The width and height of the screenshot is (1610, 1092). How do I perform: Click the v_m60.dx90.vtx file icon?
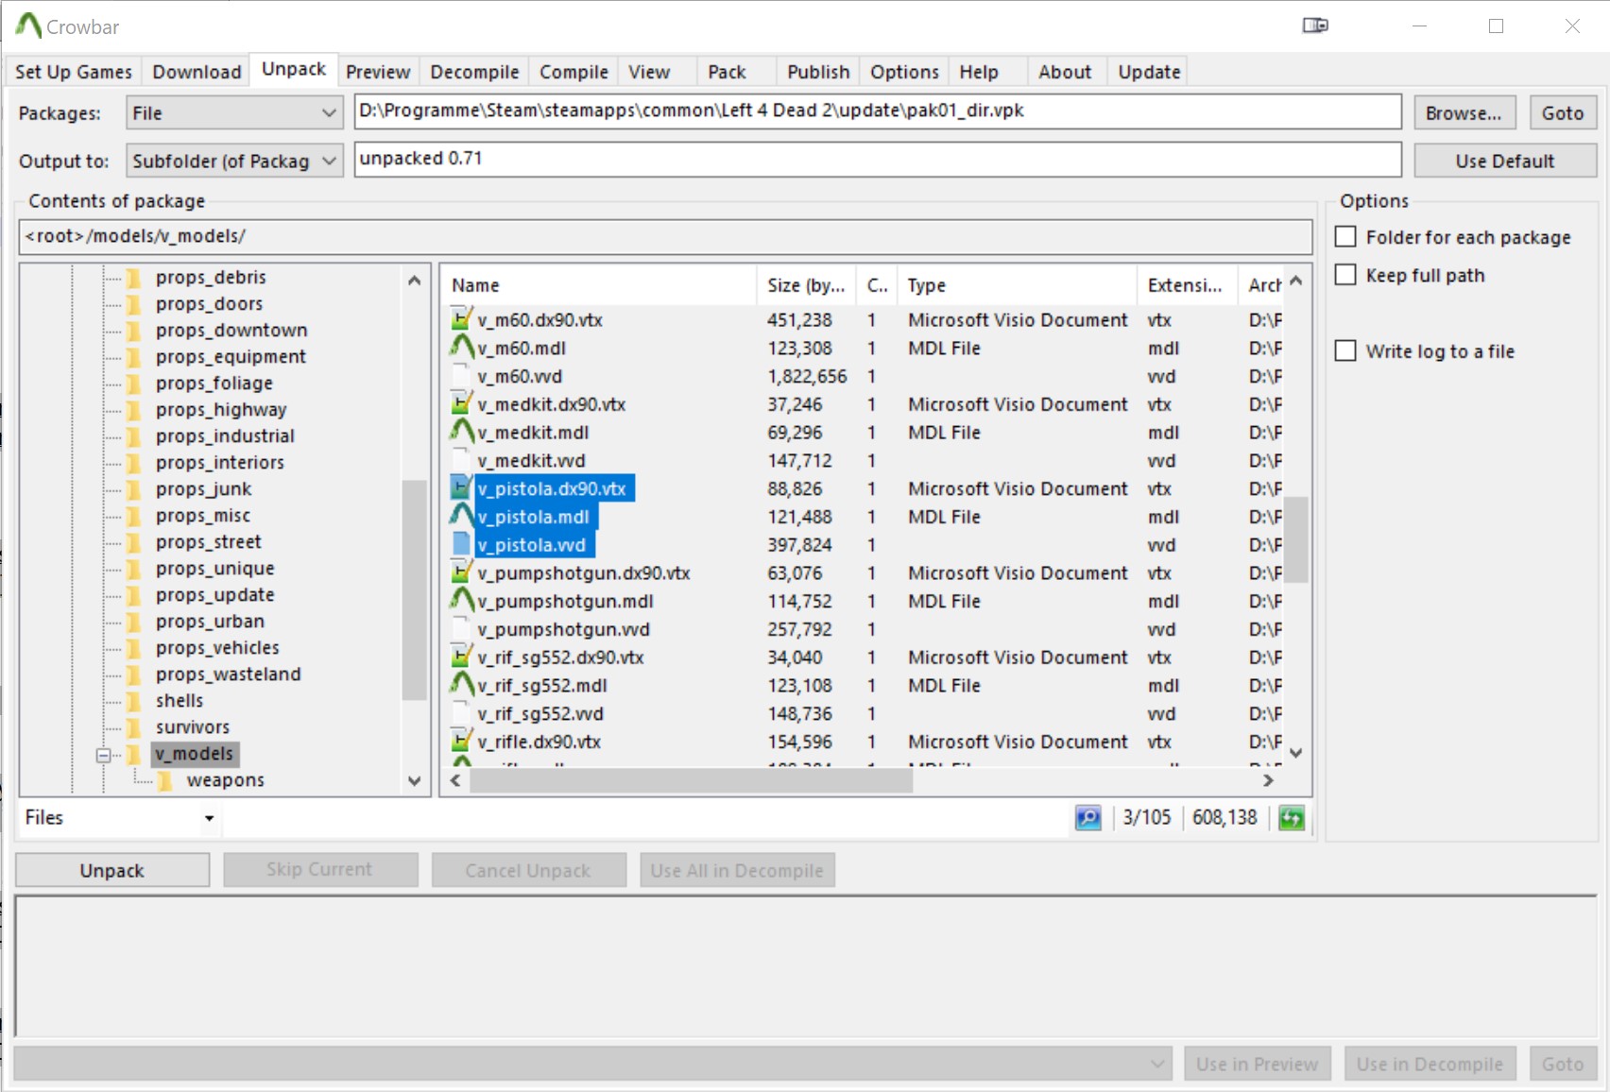pos(461,319)
